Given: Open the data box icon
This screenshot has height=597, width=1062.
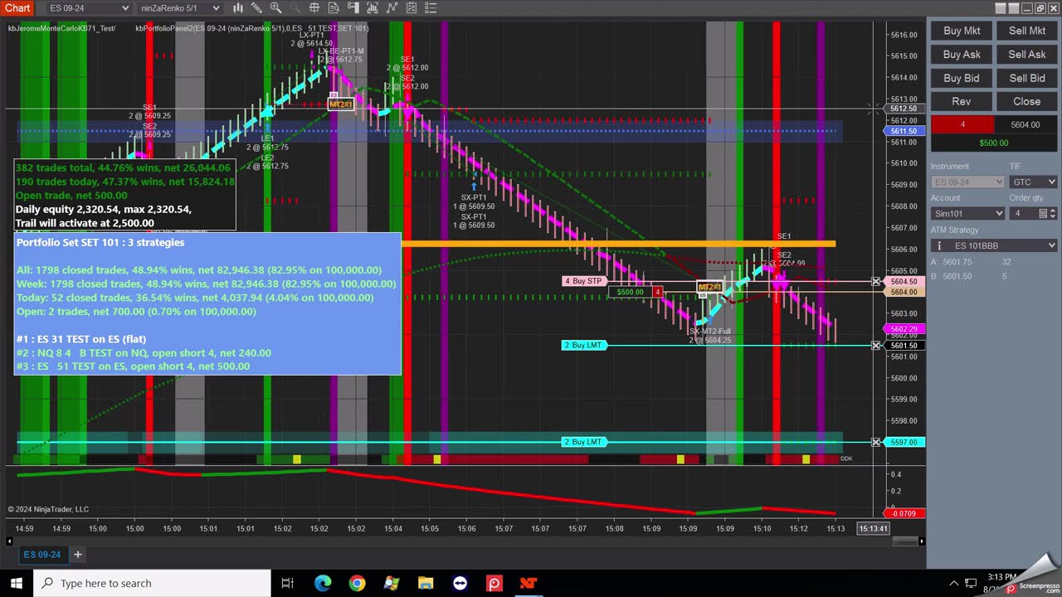Looking at the screenshot, I should tap(334, 8).
